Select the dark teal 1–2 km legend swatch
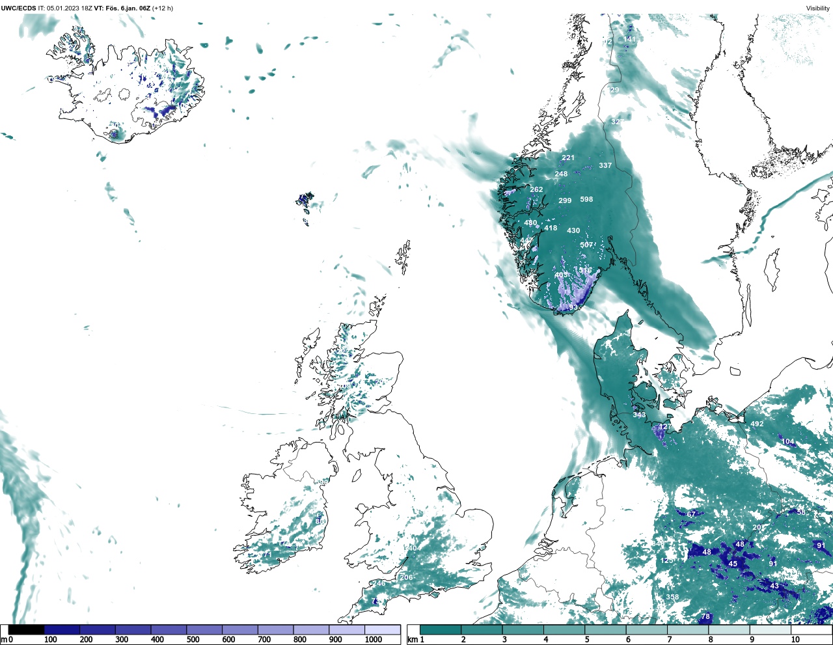 click(x=441, y=630)
